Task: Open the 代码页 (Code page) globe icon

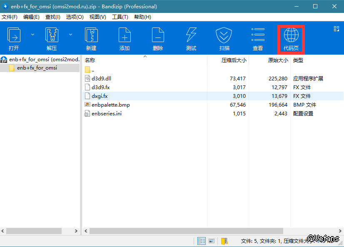Action: [x=291, y=38]
